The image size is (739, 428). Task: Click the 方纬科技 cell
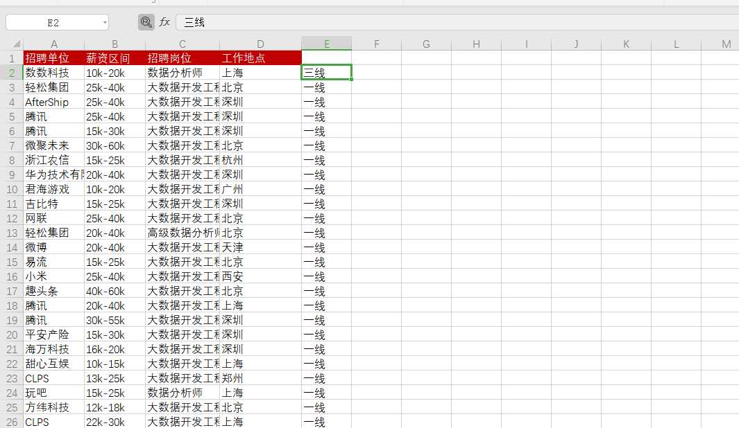click(54, 407)
